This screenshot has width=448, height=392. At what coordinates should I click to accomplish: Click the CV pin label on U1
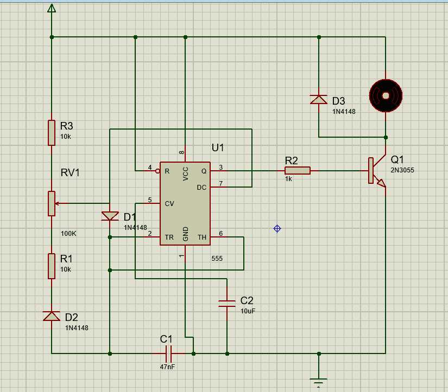(169, 204)
